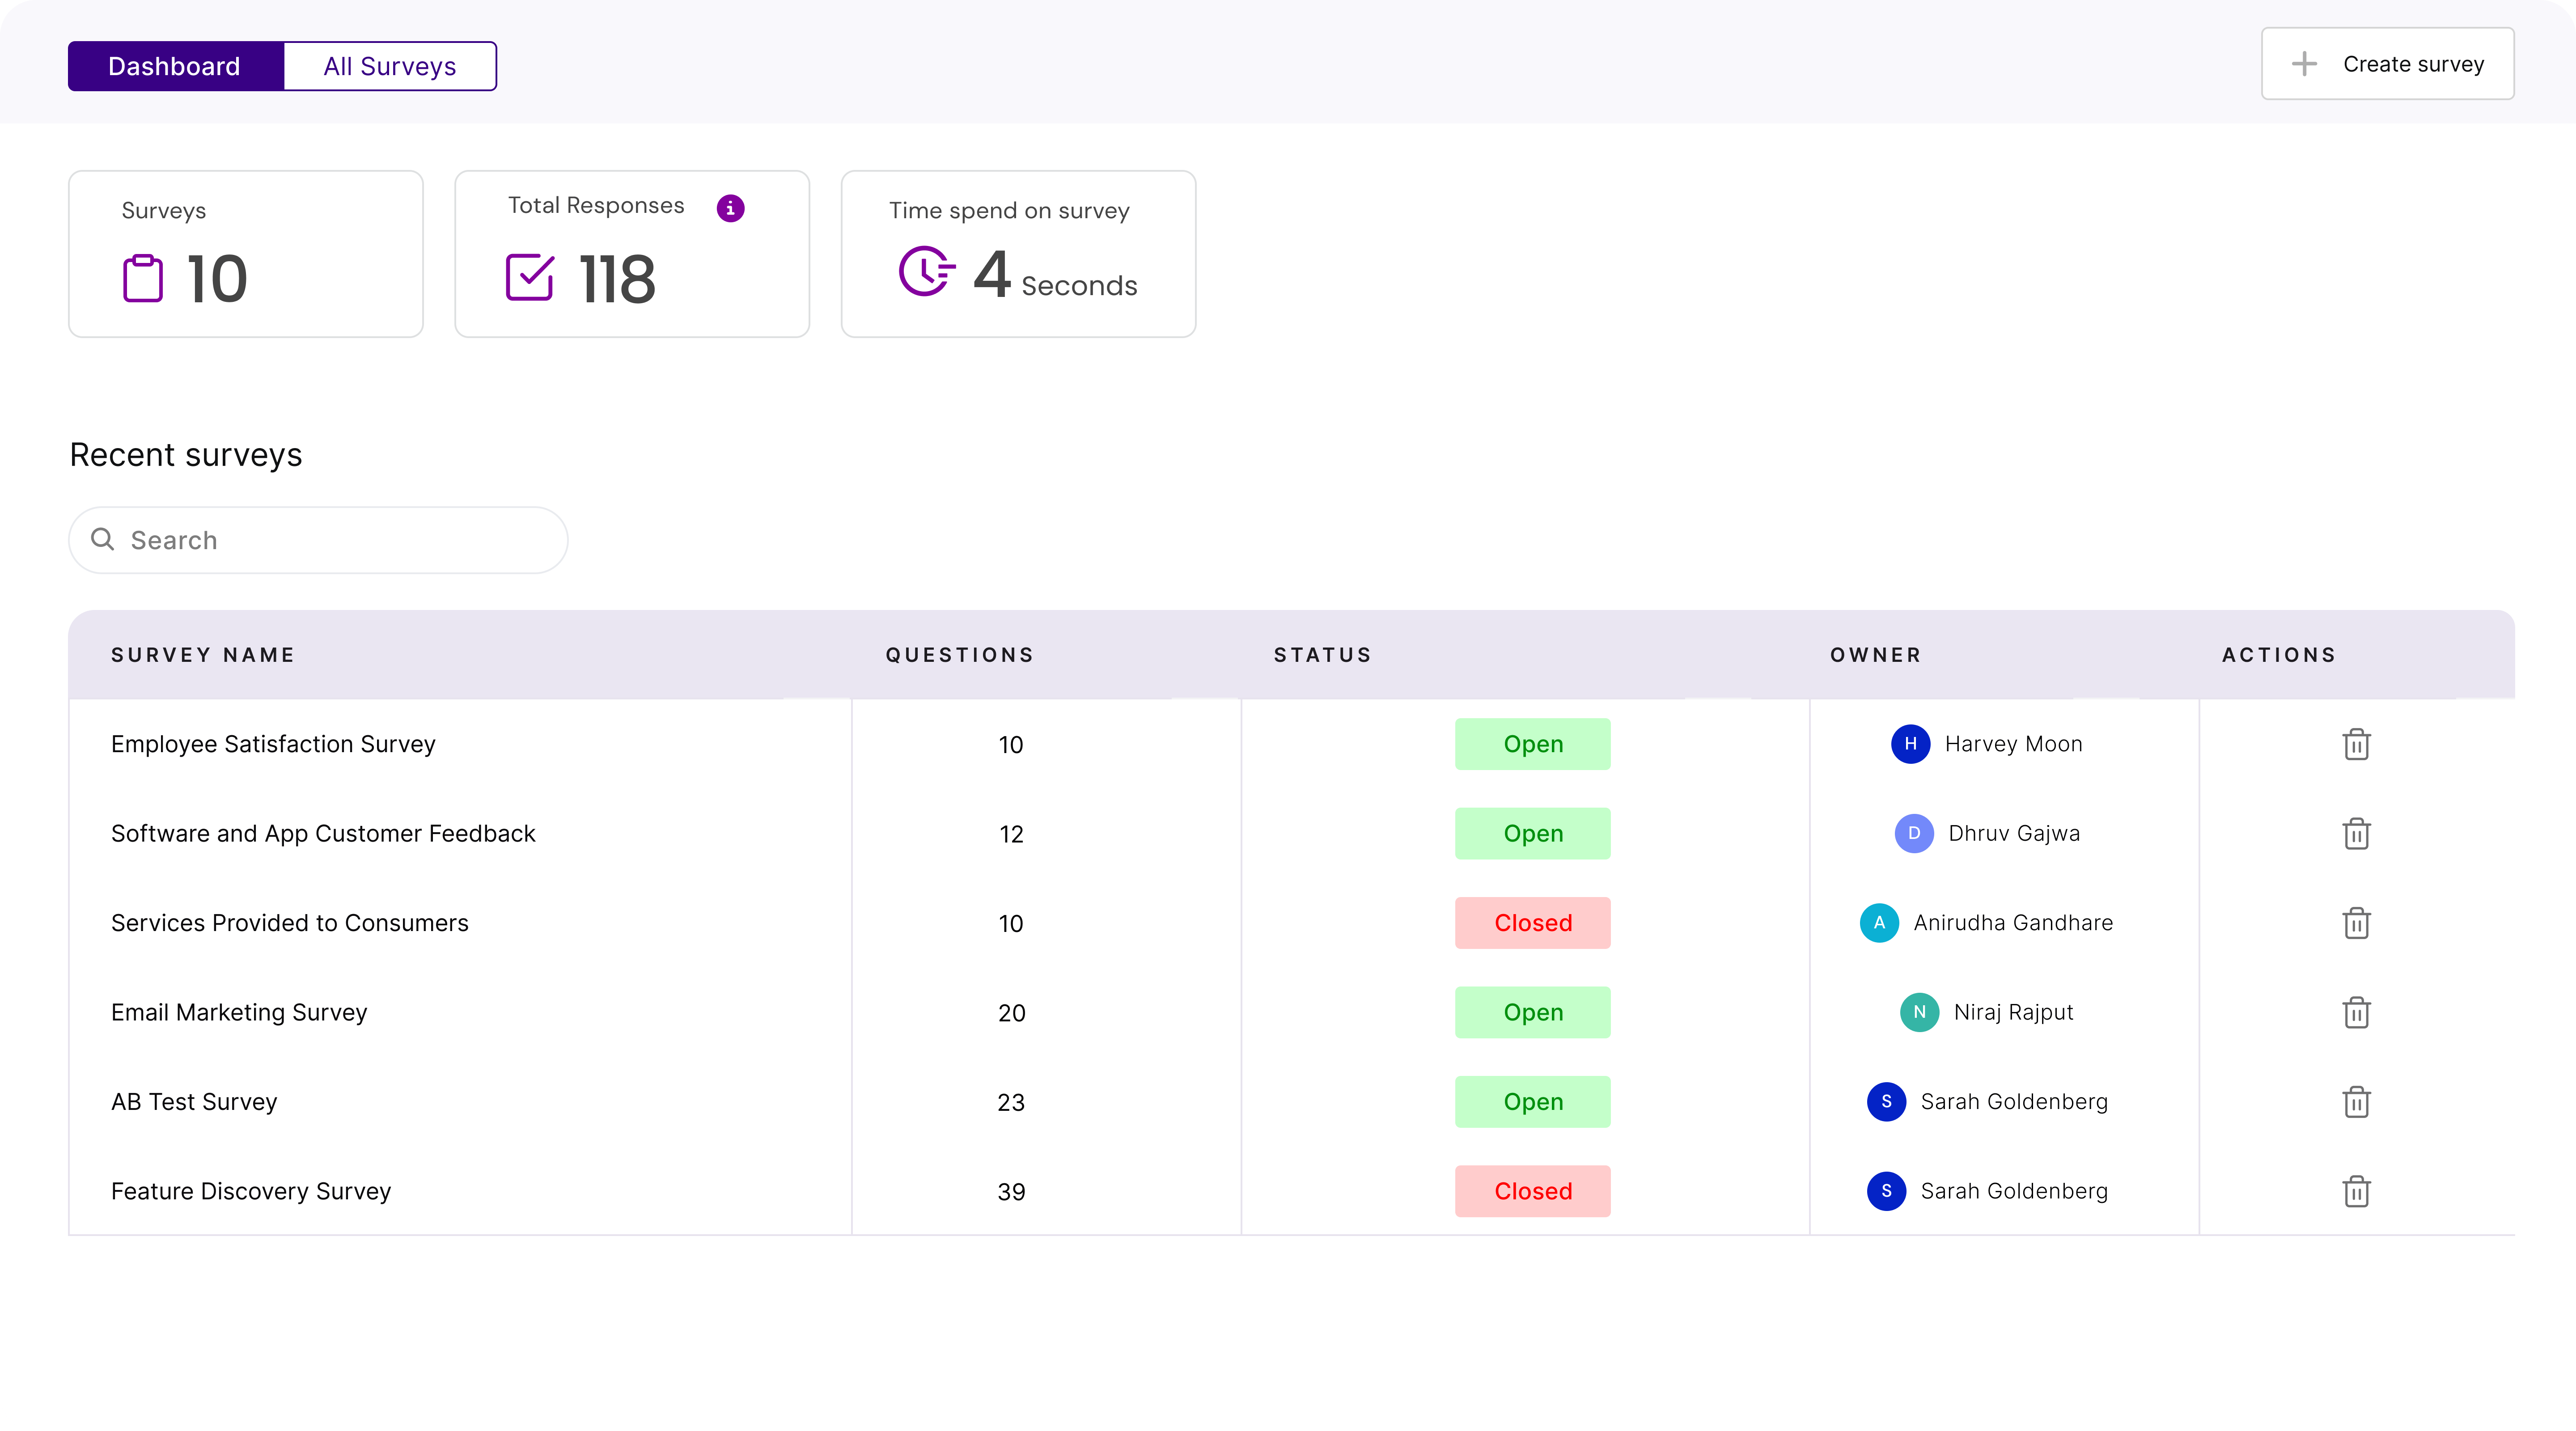The height and width of the screenshot is (1431, 2576).
Task: Click Open status of Employee Satisfaction Survey
Action: (x=1532, y=744)
